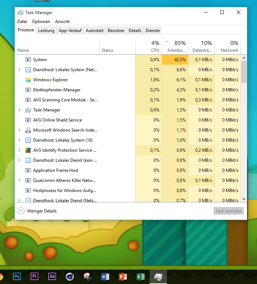Click Microsoft Windows Search-Indexer icon
This screenshot has height=284, width=257.
[28, 130]
